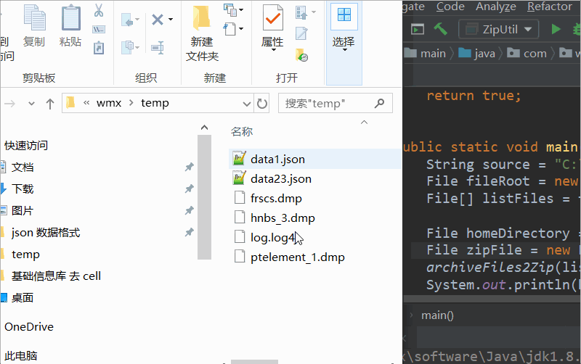The height and width of the screenshot is (364, 581).
Task: Select OneDrive in the navigation pane
Action: (29, 326)
